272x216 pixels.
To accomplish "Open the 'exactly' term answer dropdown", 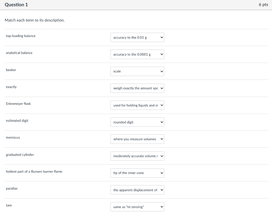I will (137, 88).
